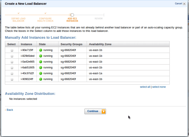Image resolution: width=189 pixels, height=137 pixels.
Task: Close the dialog with the X icon
Action: [184, 4]
